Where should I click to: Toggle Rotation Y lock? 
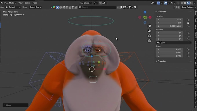pos(188,36)
